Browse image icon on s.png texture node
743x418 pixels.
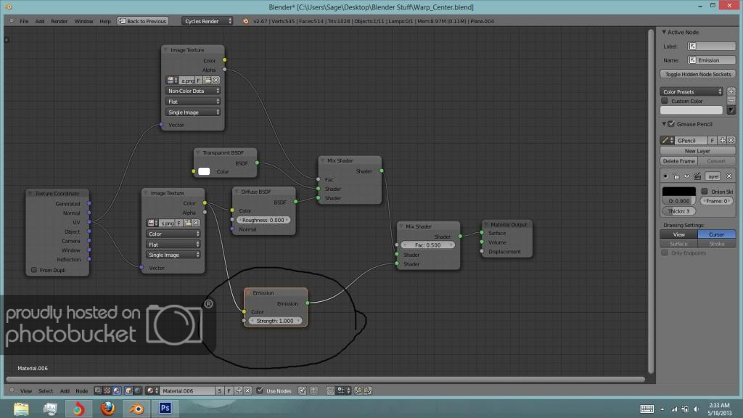152,224
